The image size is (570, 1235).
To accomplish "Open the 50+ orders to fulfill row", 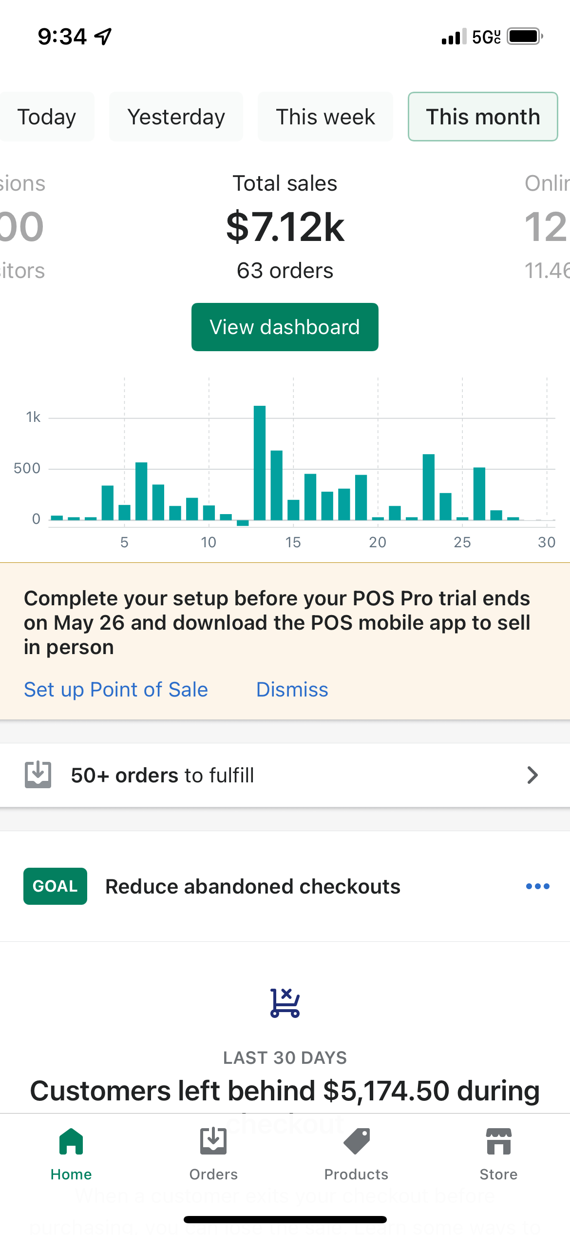I will click(285, 775).
